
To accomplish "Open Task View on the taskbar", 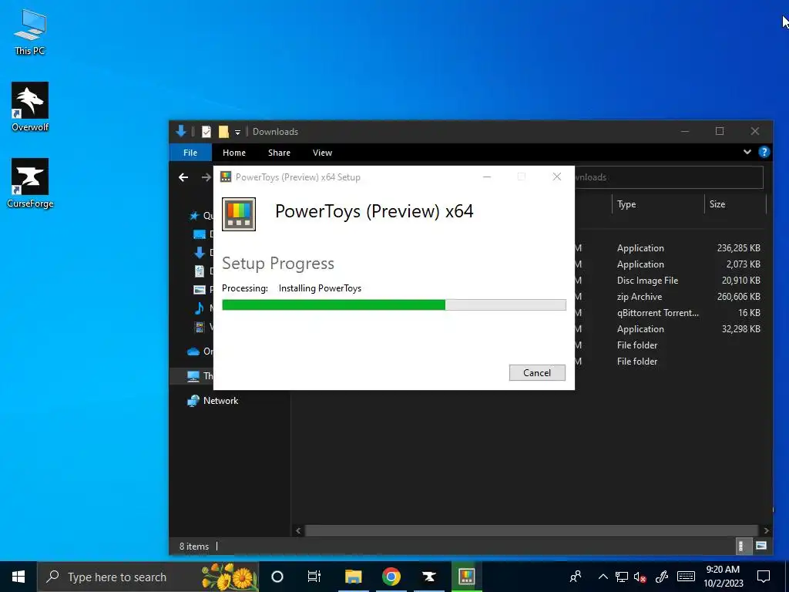I will pos(314,577).
